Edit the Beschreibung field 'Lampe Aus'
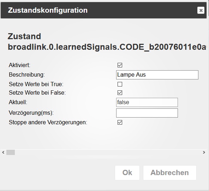This screenshot has width=209, height=191. [x=157, y=75]
